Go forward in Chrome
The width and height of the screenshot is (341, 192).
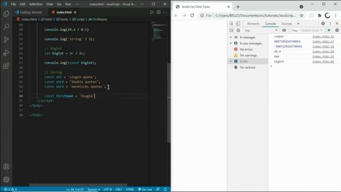click(x=184, y=15)
